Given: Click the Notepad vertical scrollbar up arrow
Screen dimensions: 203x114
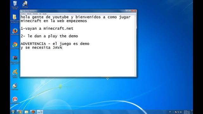Looking at the screenshot, I should pos(135,16).
